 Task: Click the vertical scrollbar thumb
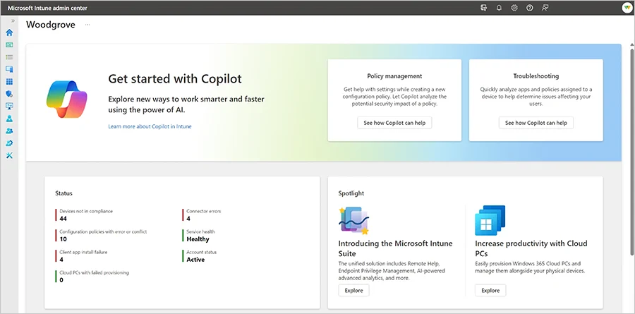tap(631, 152)
